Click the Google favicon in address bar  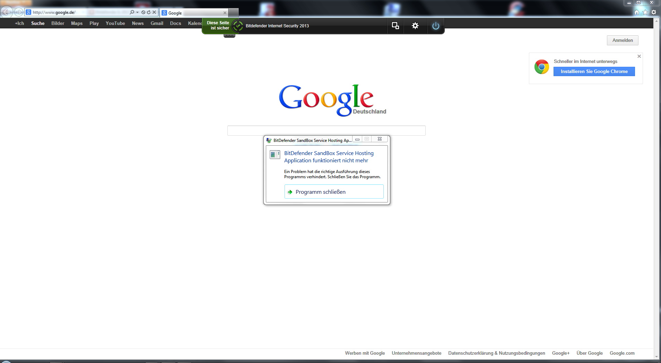pyautogui.click(x=28, y=12)
